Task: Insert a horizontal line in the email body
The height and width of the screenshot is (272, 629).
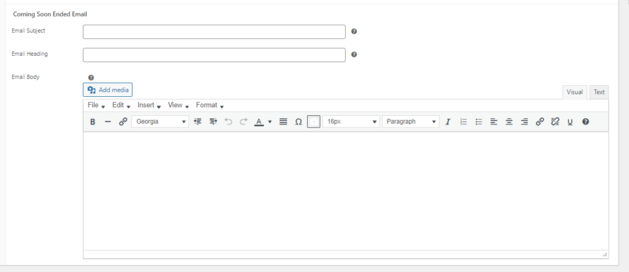Action: (x=107, y=121)
